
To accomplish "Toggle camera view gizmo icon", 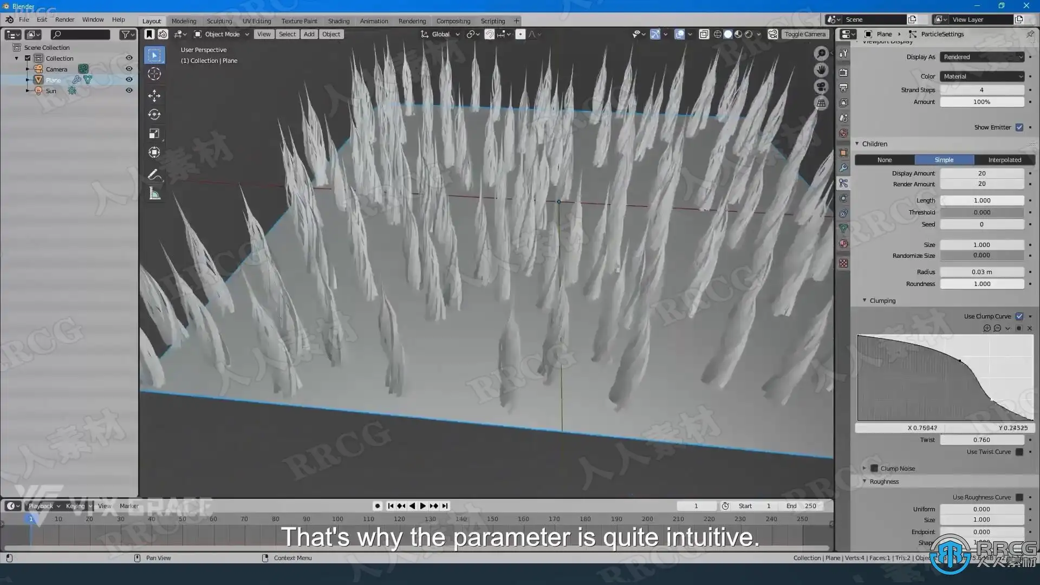I will [821, 87].
